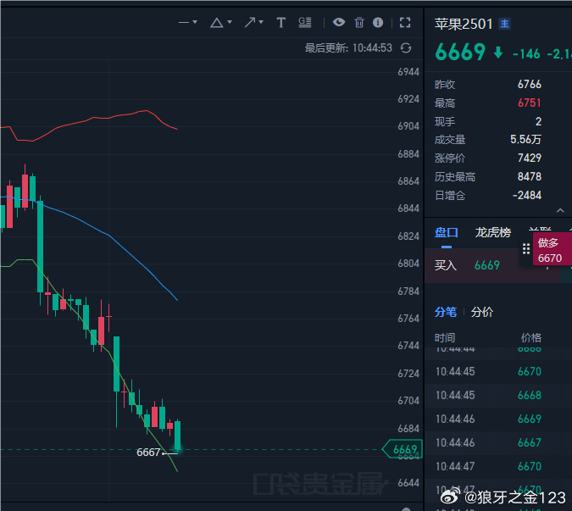Expand the triangle shape tool options

click(x=230, y=22)
